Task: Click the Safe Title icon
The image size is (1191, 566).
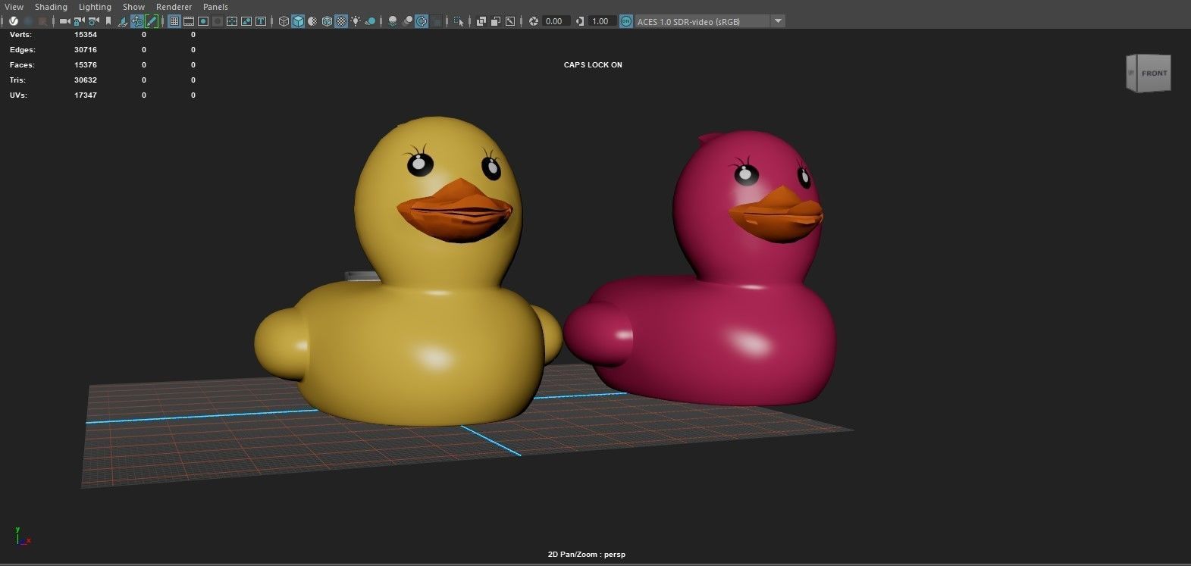Action: coord(261,21)
